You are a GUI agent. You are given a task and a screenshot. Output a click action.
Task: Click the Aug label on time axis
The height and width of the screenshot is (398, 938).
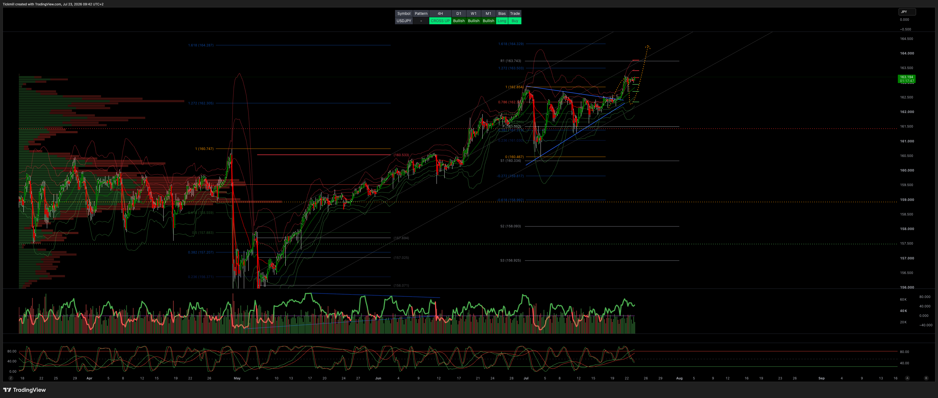point(679,378)
